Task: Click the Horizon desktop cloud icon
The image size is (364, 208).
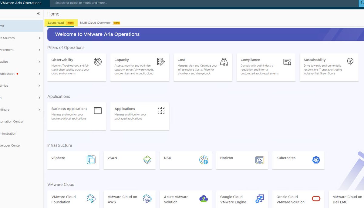Action: click(260, 160)
